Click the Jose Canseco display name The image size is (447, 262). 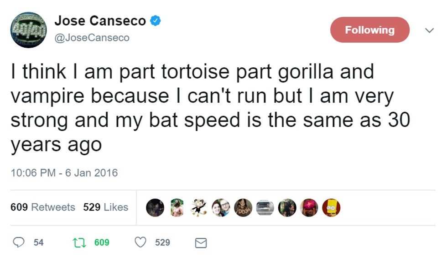click(x=100, y=20)
